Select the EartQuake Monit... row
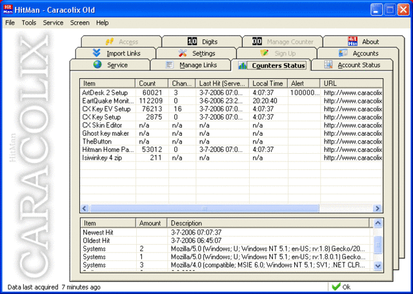The height and width of the screenshot is (294, 413). point(231,101)
